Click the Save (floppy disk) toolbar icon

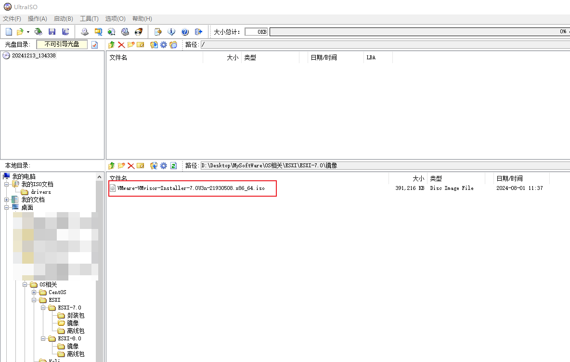pyautogui.click(x=52, y=32)
